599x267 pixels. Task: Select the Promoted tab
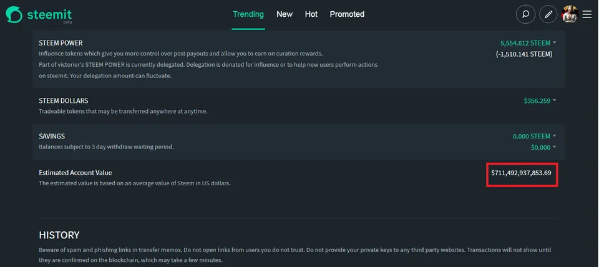pos(347,14)
